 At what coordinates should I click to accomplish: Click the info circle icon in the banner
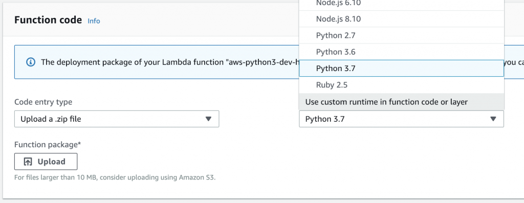[31, 62]
